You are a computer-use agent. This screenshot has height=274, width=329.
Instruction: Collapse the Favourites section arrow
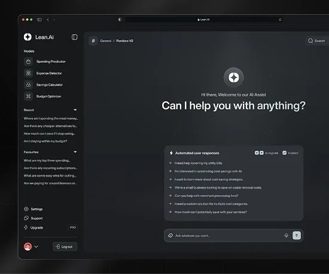(75, 152)
